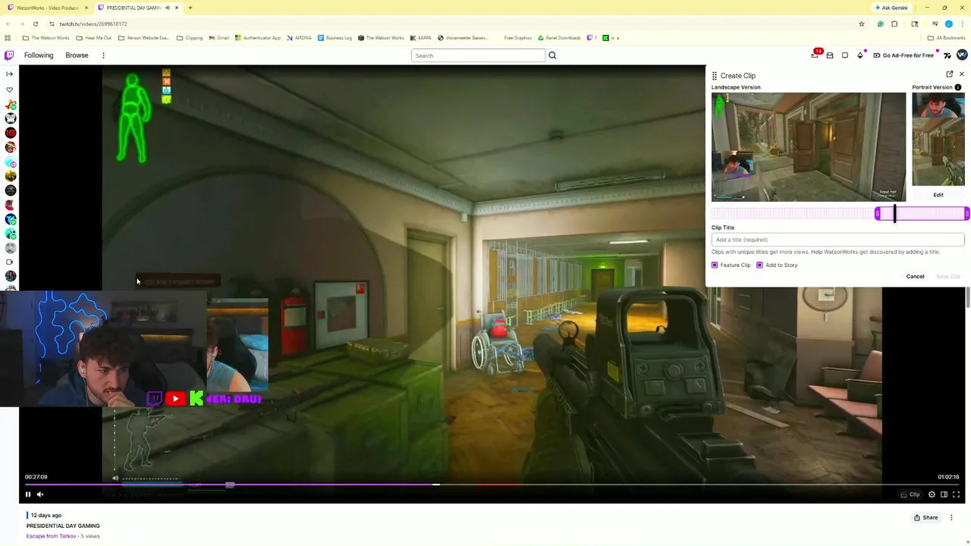971x546 pixels.
Task: Open the Panel Downloads bookmark
Action: coord(559,38)
